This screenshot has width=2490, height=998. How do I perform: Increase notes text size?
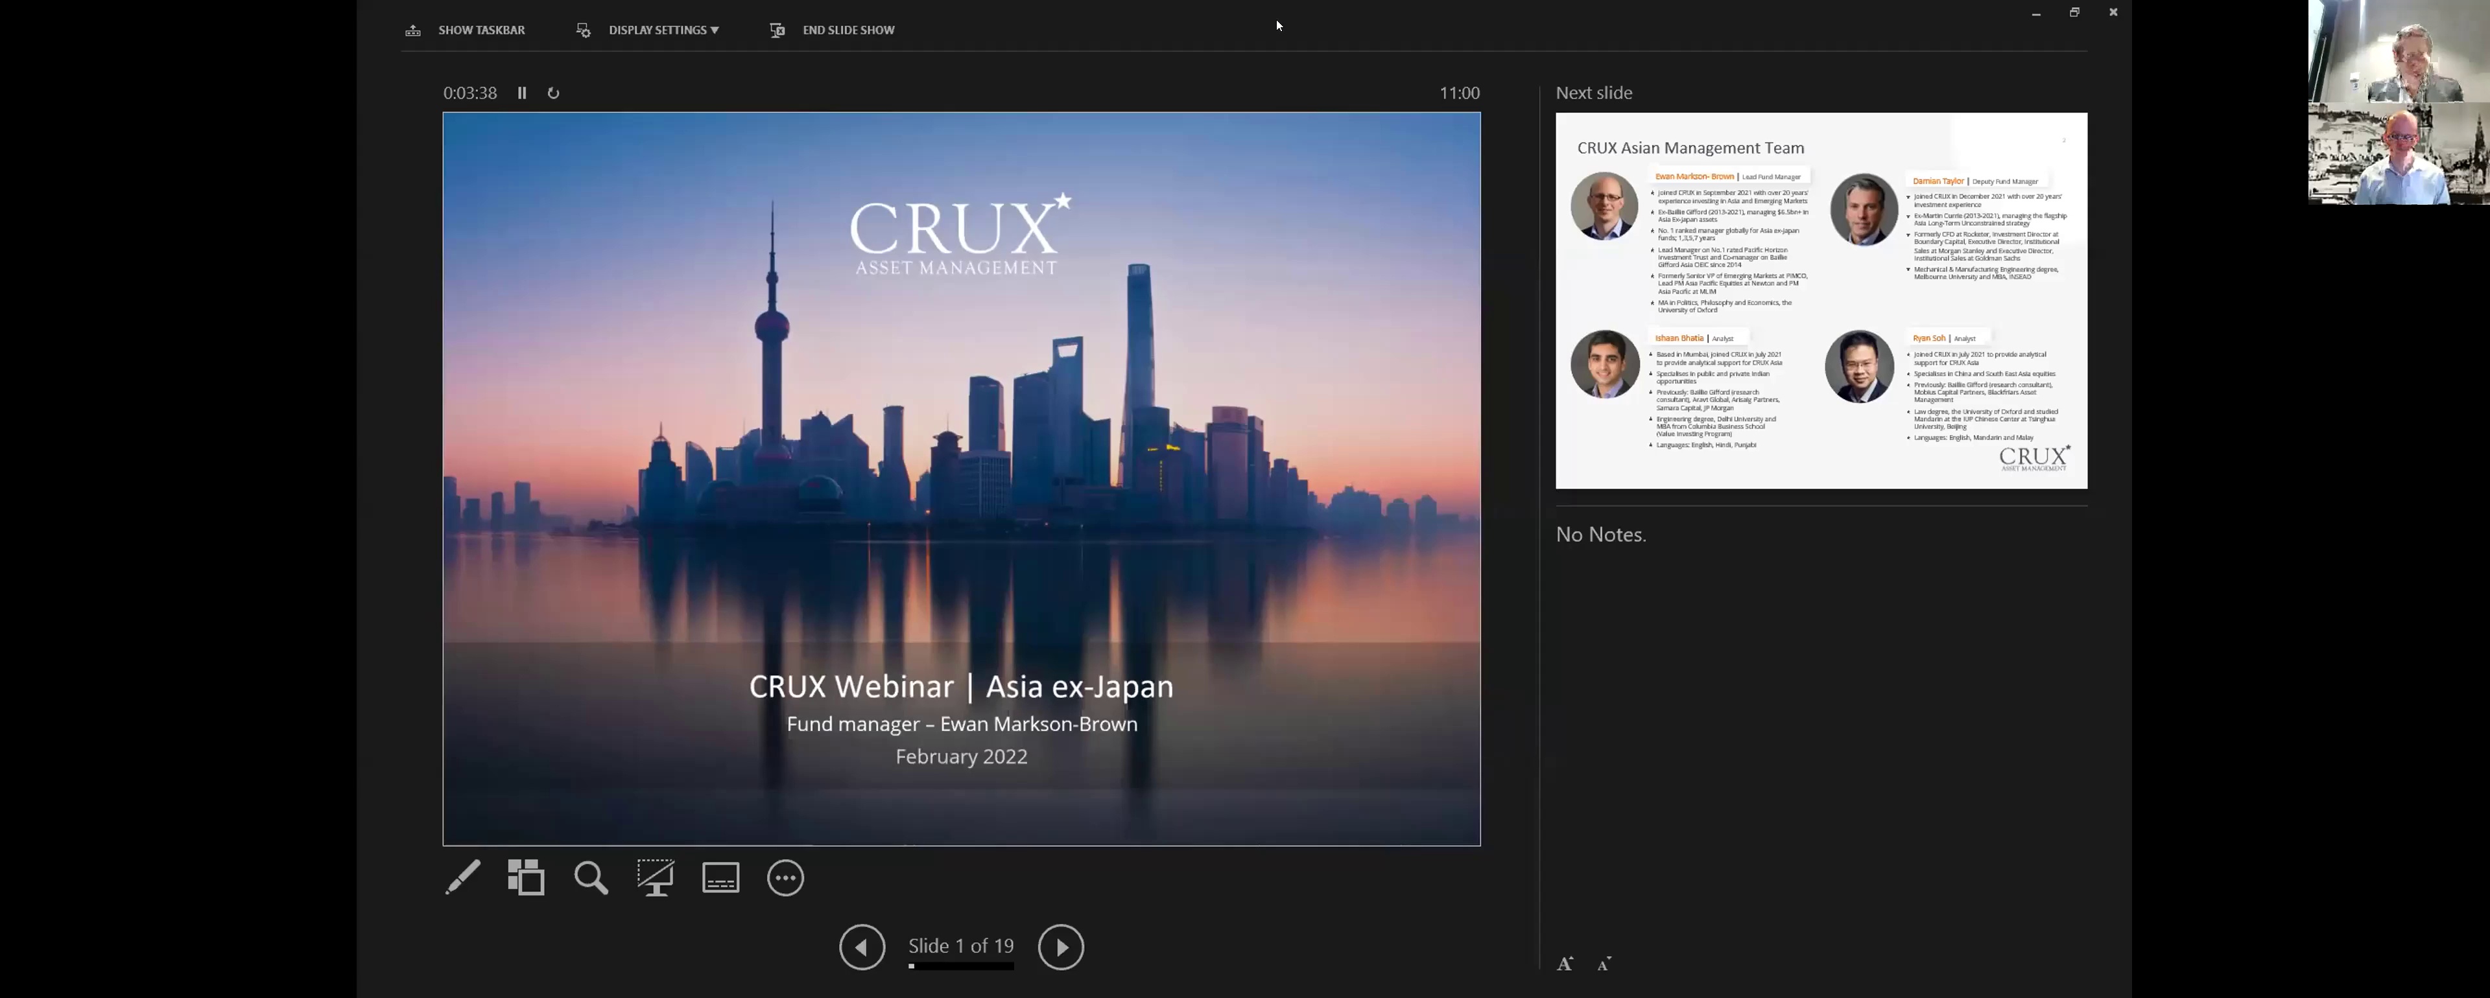point(1565,963)
